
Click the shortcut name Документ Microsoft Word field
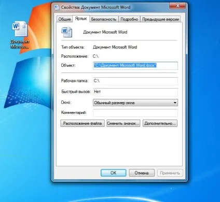(x=105, y=32)
